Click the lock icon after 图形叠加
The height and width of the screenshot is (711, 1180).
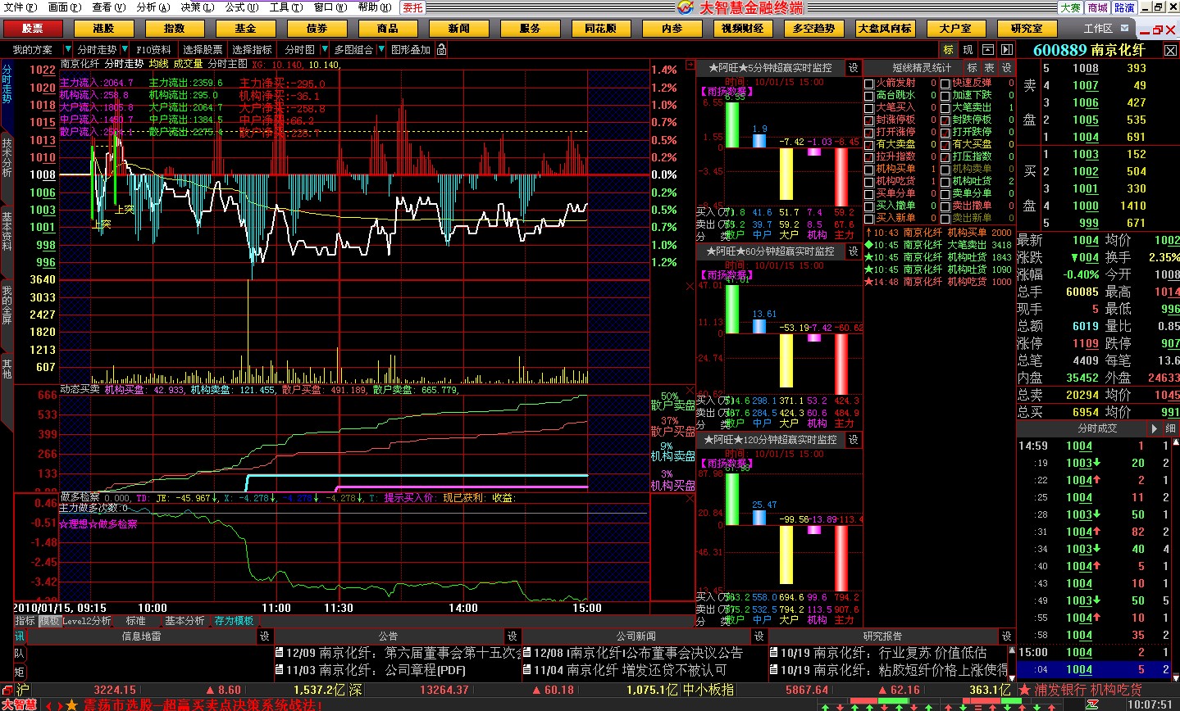click(x=441, y=50)
